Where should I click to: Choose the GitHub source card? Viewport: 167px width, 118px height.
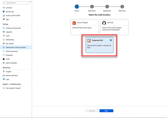pyautogui.click(x=114, y=27)
